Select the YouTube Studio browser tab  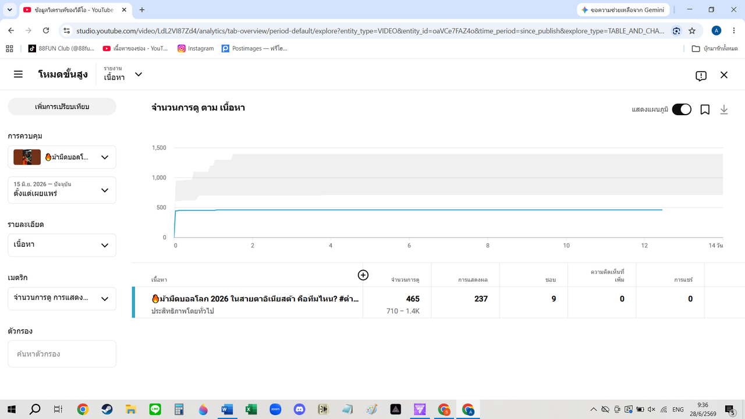click(x=74, y=10)
